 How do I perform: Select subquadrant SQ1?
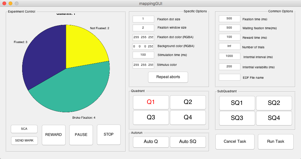[x=237, y=103]
